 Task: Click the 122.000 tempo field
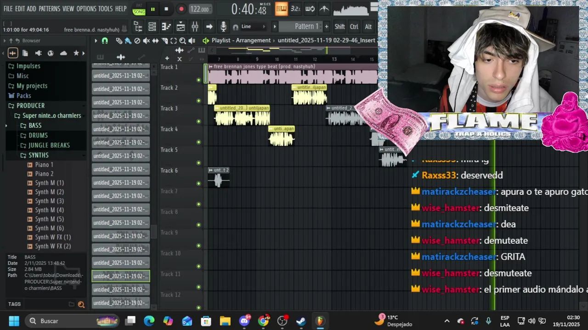199,9
